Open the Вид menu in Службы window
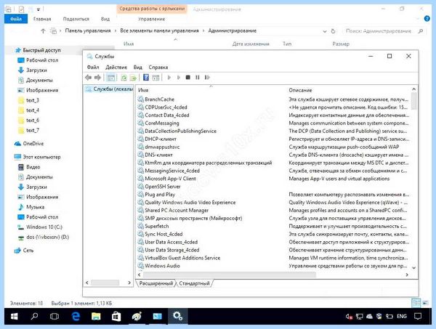Image resolution: width=436 pixels, height=329 pixels. (x=137, y=68)
